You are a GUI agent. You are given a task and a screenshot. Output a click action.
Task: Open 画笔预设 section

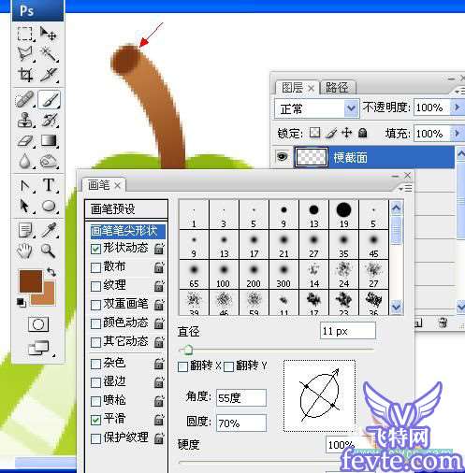click(126, 208)
